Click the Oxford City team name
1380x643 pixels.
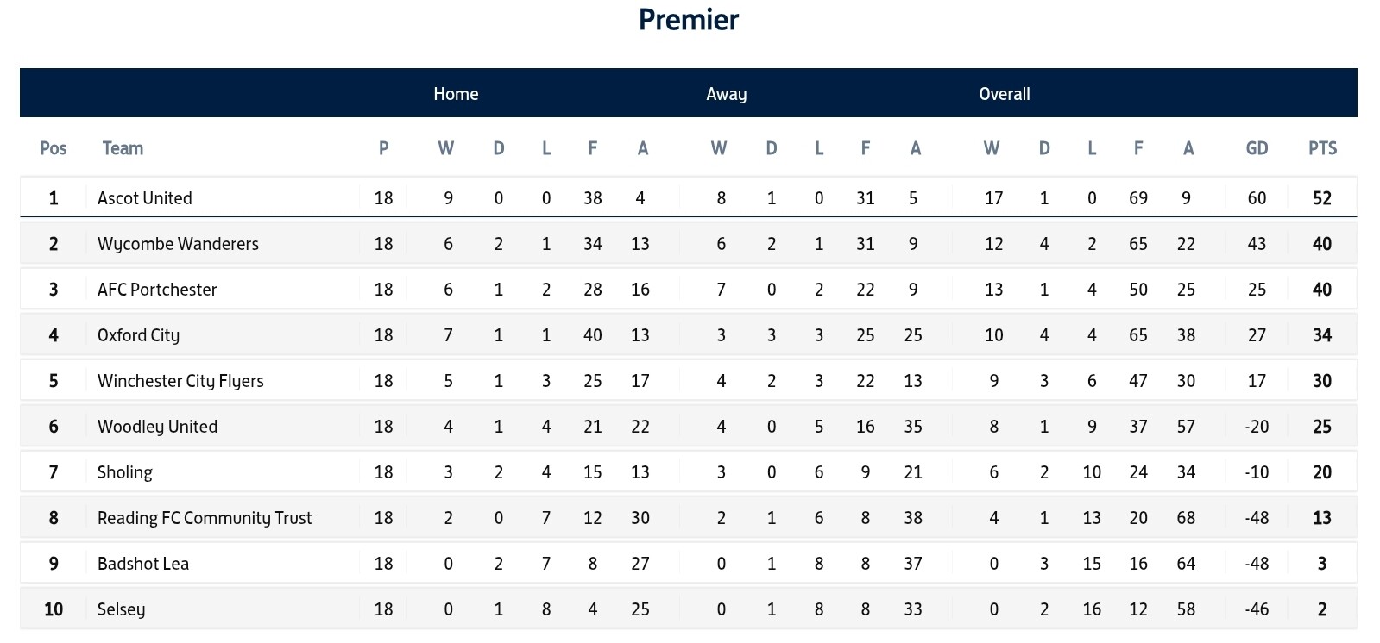pos(138,335)
